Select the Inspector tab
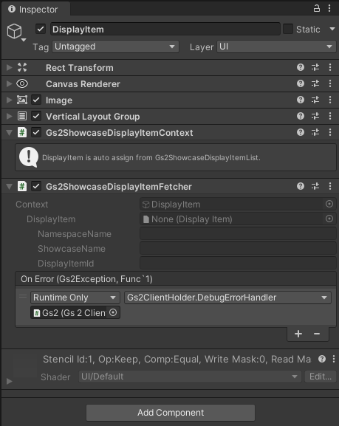Viewport: 339px width, 426px height. [35, 10]
